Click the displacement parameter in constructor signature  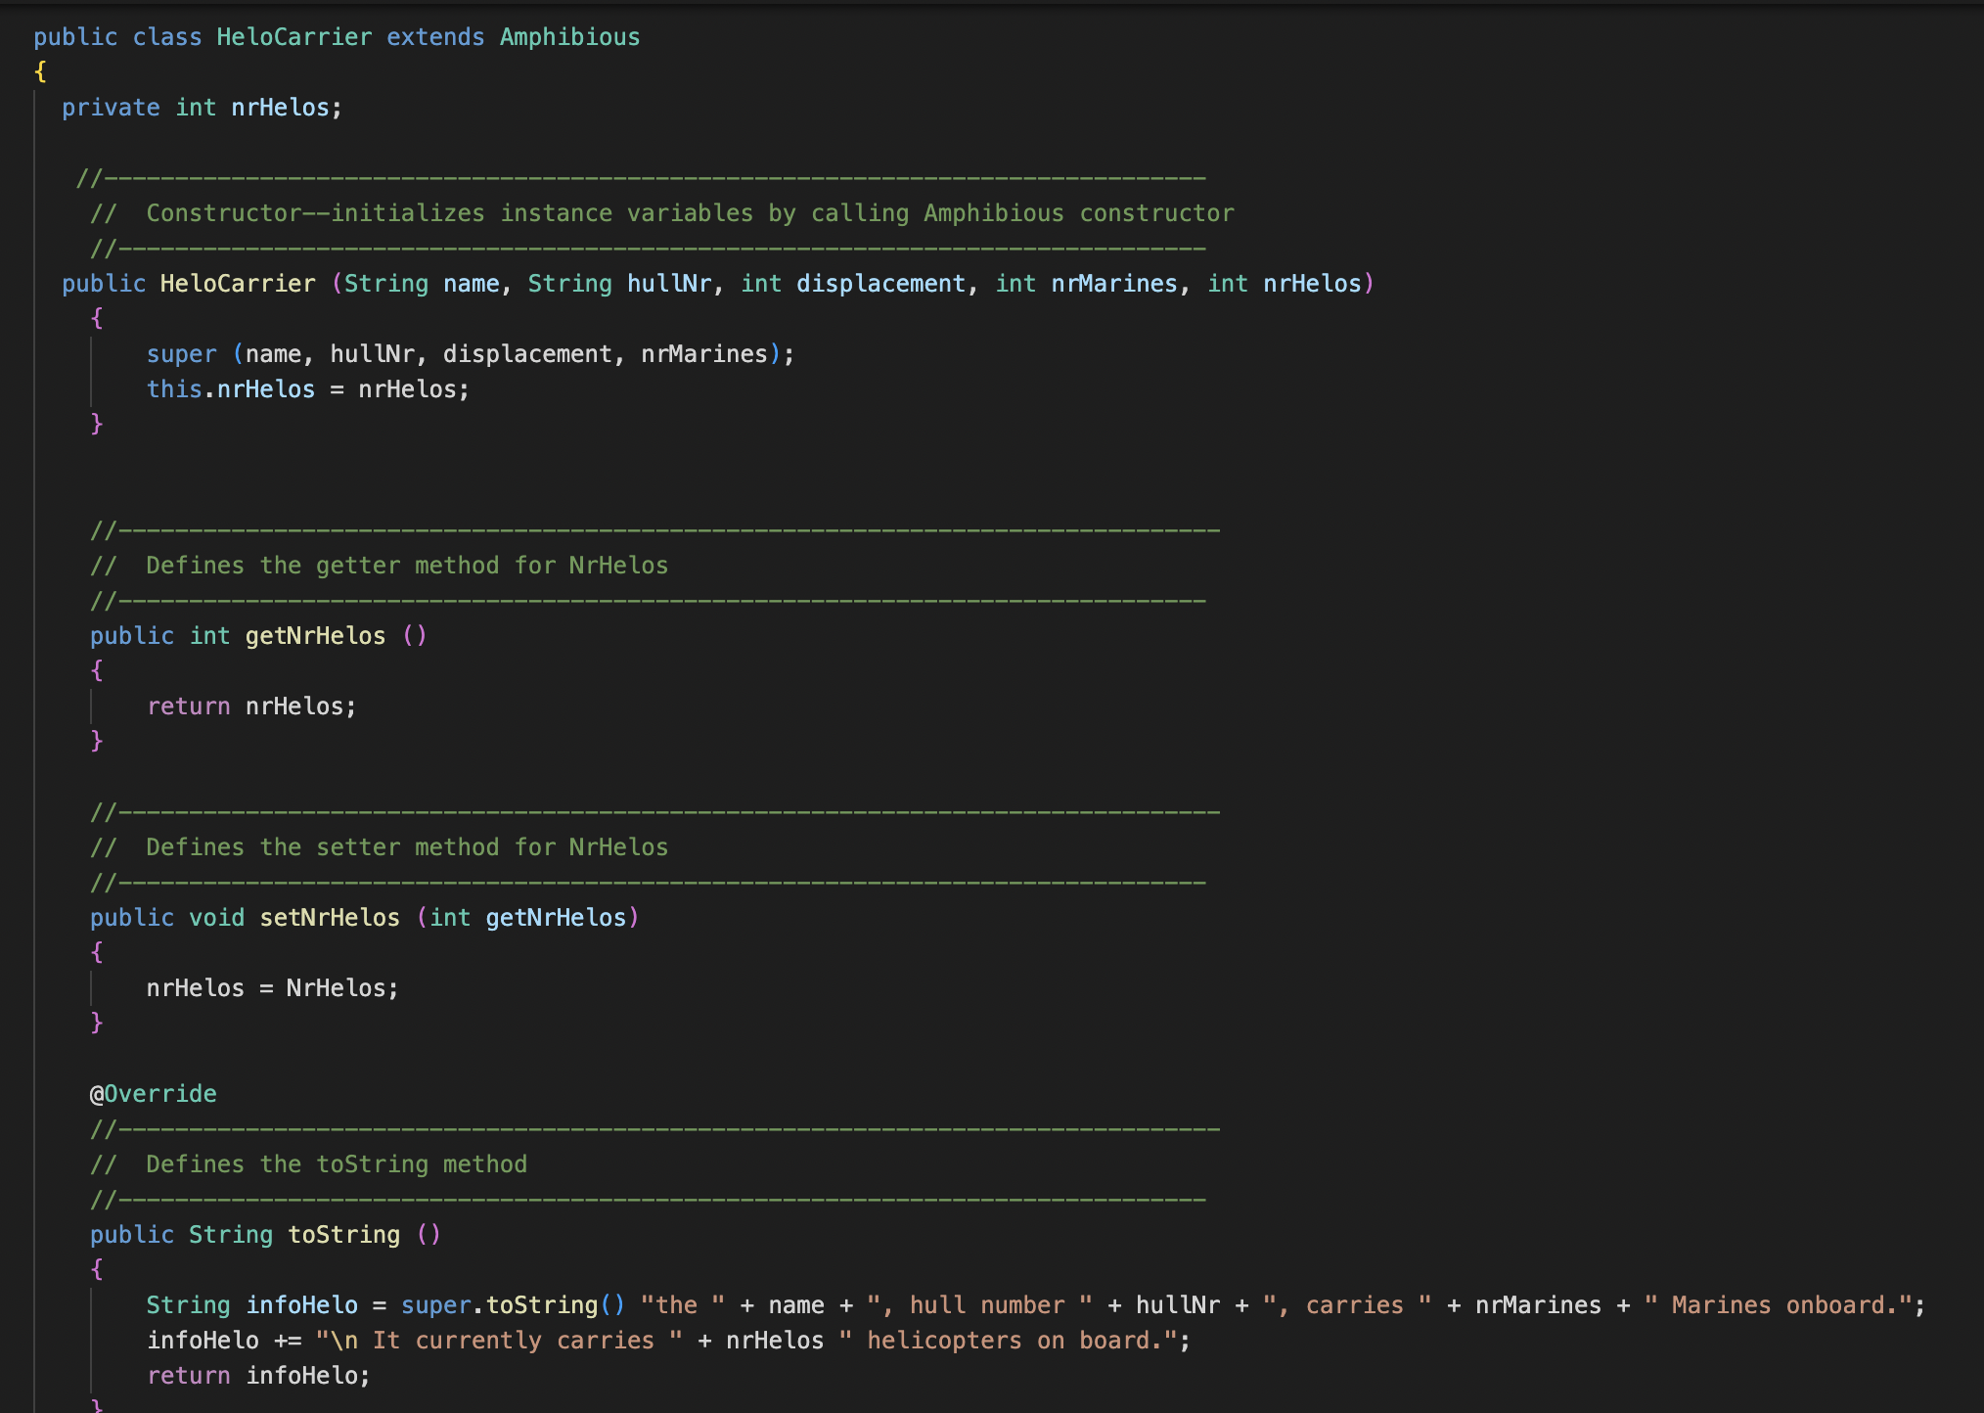880,284
